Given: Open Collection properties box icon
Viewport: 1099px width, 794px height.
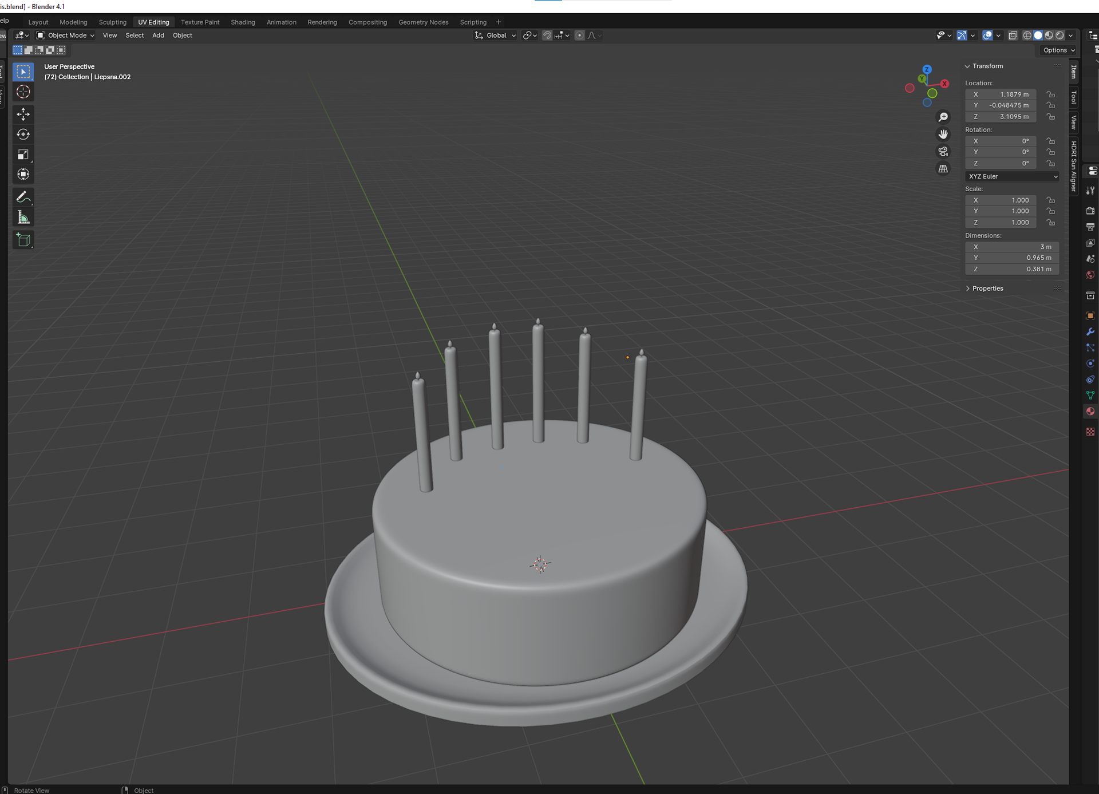Looking at the screenshot, I should [1090, 296].
